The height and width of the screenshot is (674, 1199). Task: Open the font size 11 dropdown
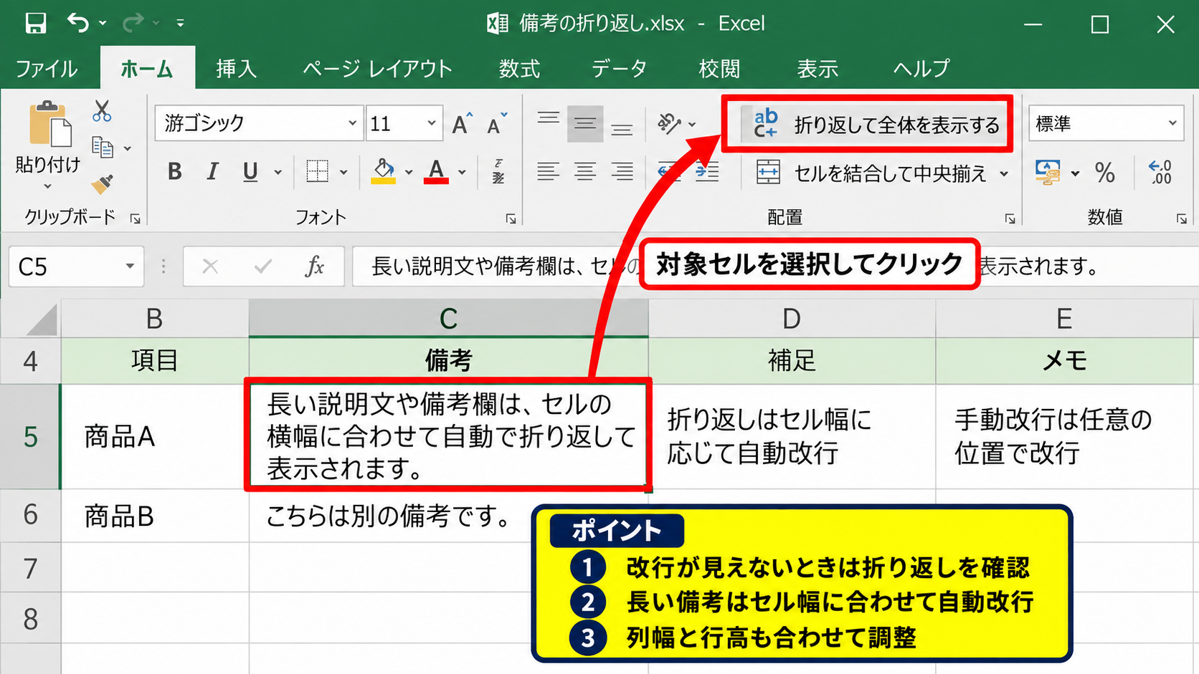tap(431, 123)
